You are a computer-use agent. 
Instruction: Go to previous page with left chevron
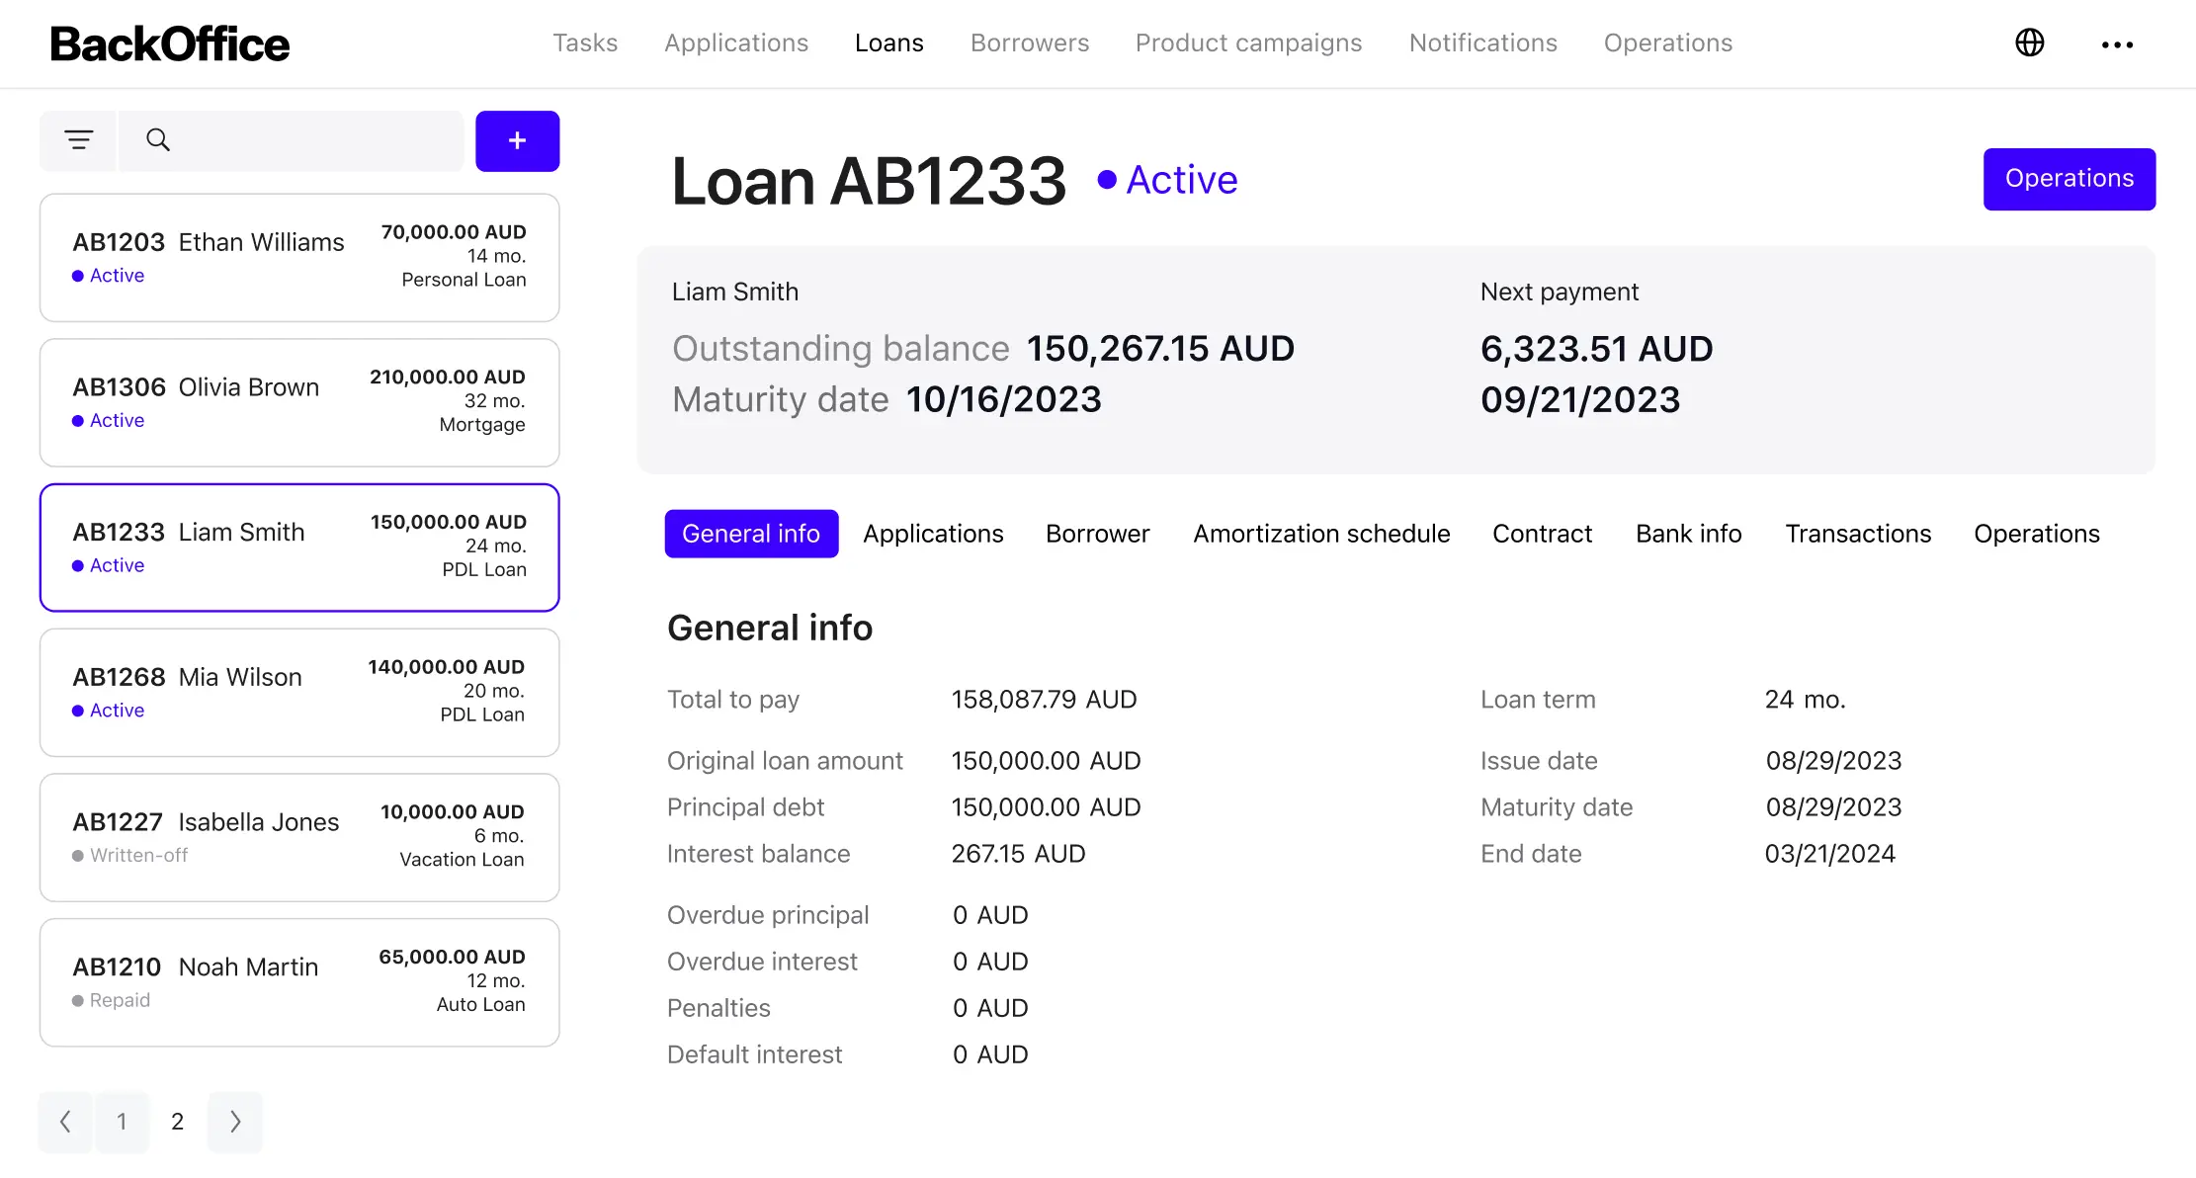(x=65, y=1122)
